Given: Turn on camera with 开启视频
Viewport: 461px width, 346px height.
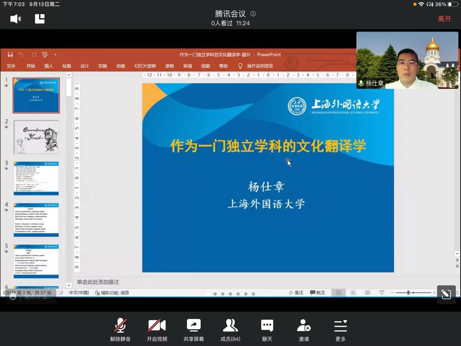Looking at the screenshot, I should [x=157, y=330].
